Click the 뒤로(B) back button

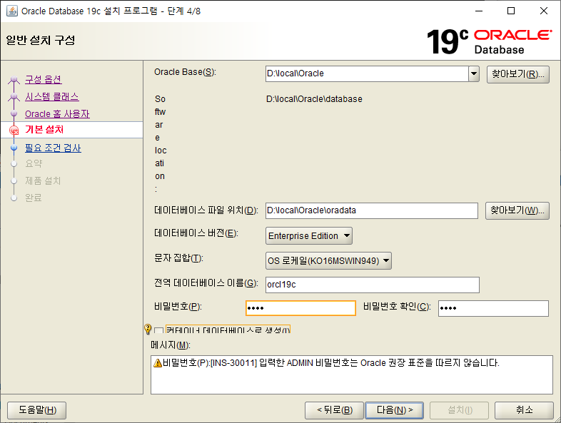tap(334, 410)
